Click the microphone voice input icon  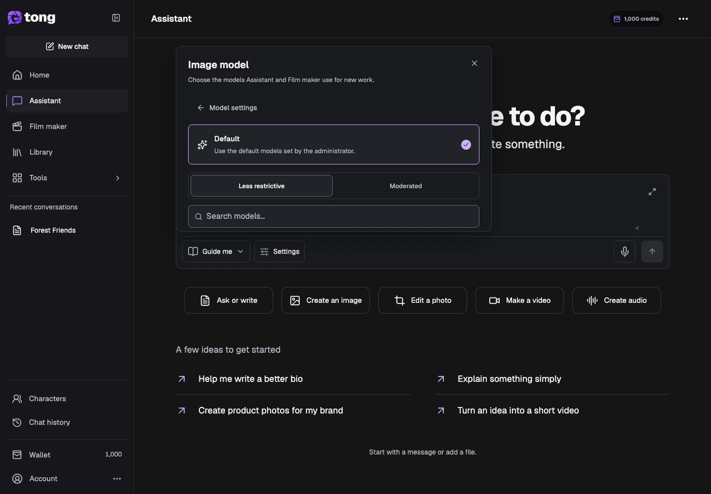point(625,251)
